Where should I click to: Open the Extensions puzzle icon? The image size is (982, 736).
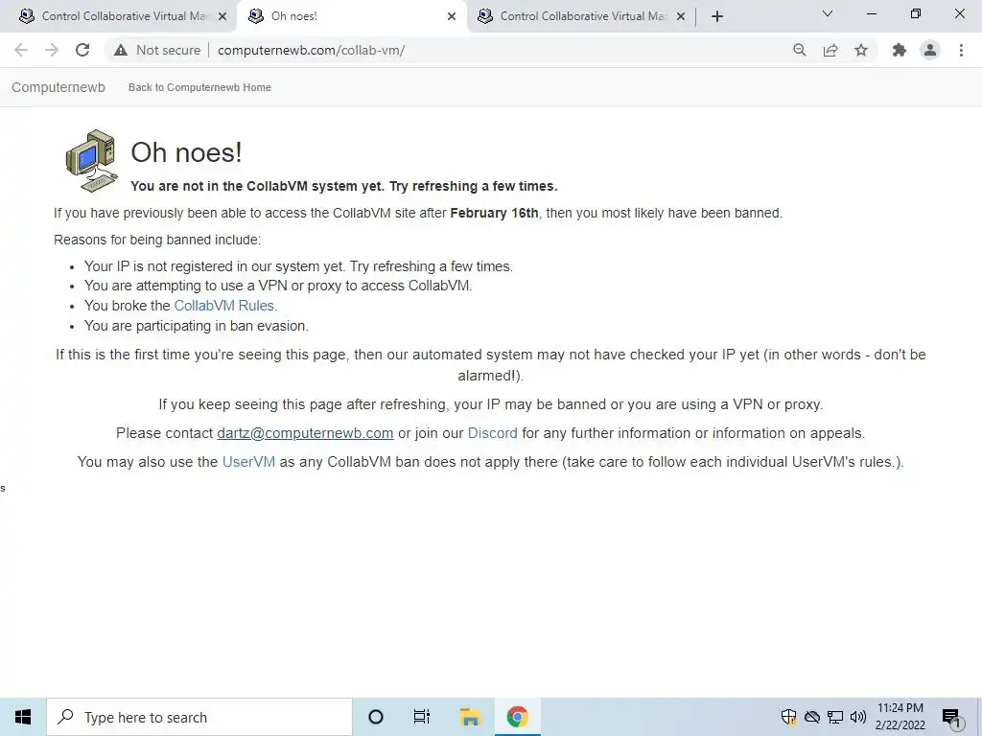coord(900,50)
